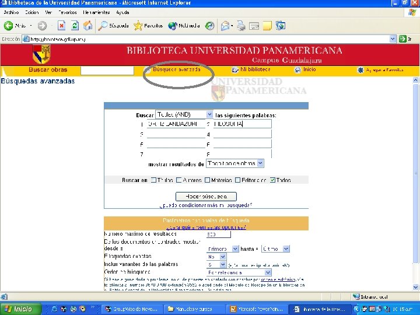Open the Todas (AND) search mode dropdown
This screenshot has height=315, width=420.
point(184,115)
